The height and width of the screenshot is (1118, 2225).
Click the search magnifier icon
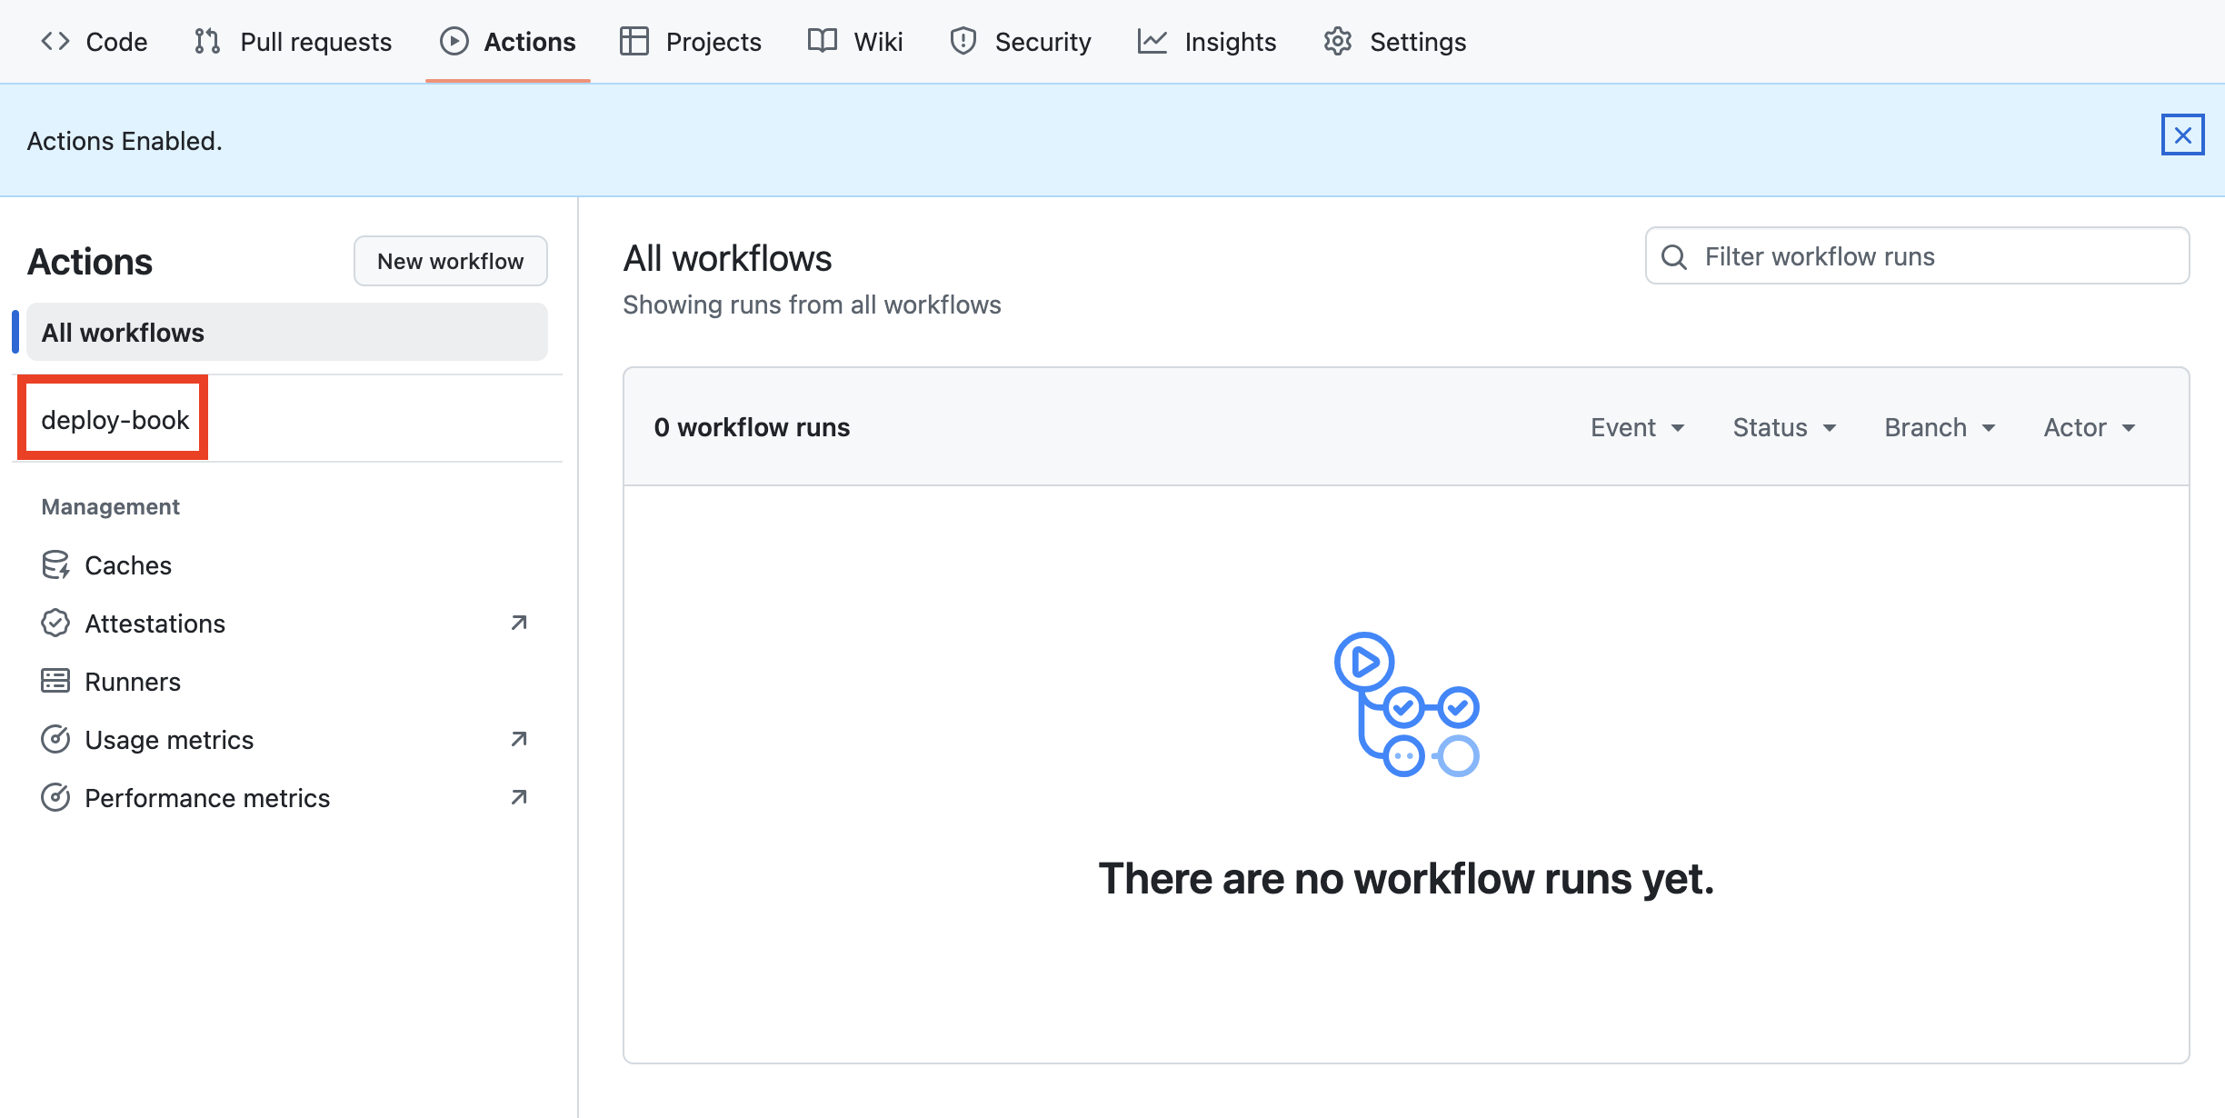(x=1674, y=257)
